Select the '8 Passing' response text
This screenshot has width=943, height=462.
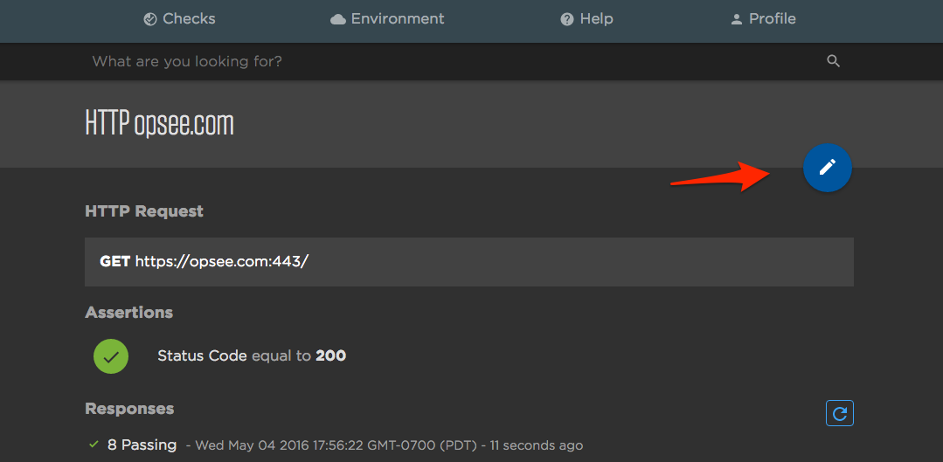point(142,445)
